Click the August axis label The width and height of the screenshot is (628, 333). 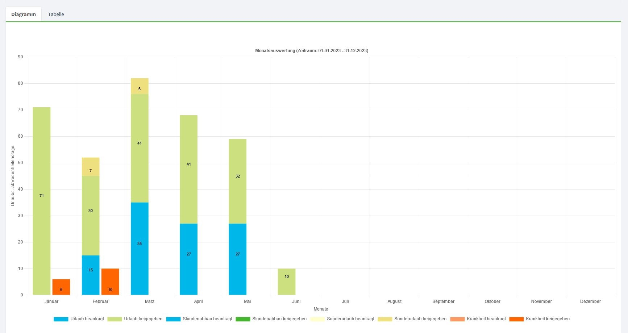pyautogui.click(x=394, y=301)
